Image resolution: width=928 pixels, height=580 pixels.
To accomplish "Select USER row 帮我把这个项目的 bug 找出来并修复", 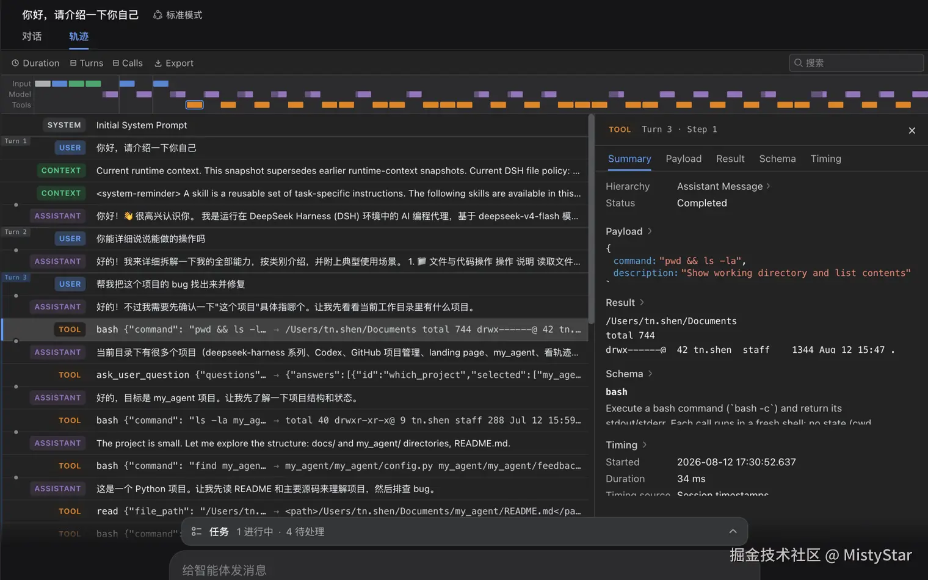I will click(295, 284).
